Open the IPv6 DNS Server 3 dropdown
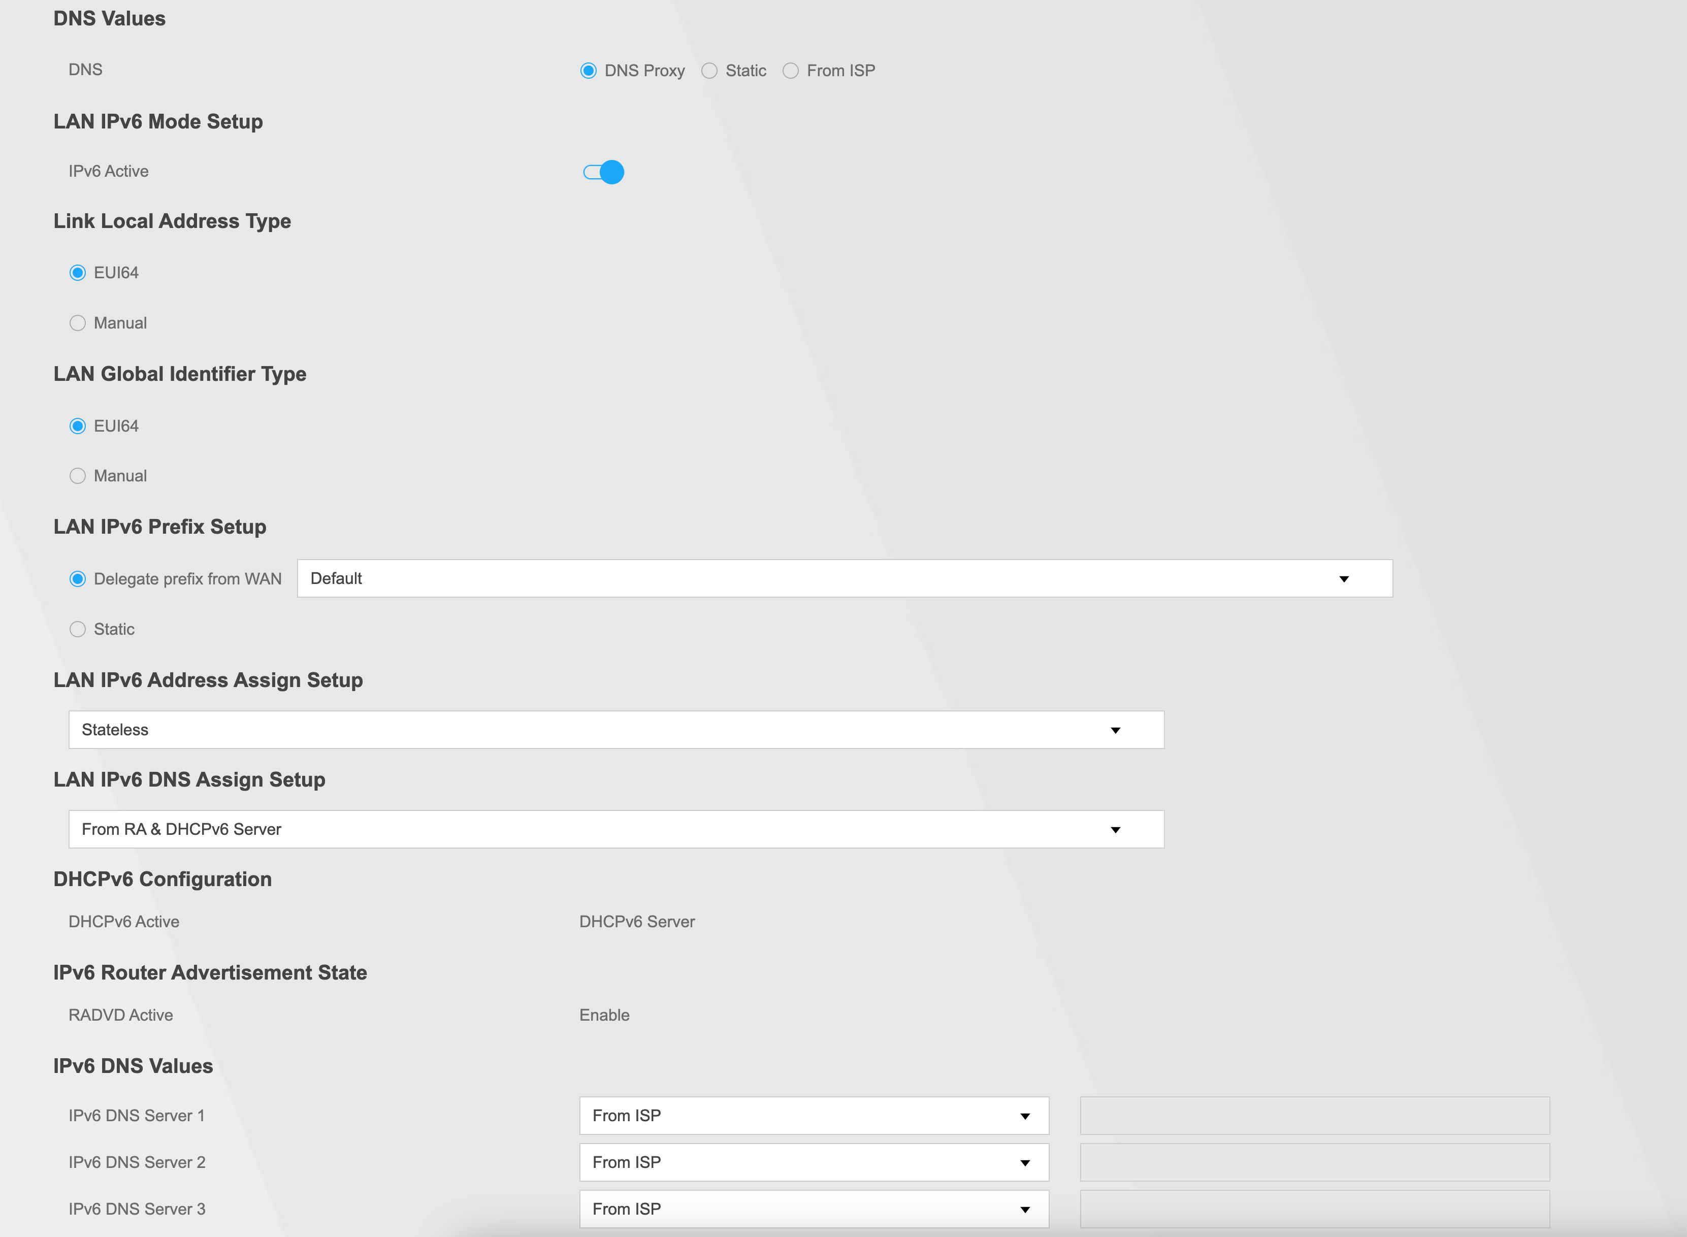 tap(813, 1209)
